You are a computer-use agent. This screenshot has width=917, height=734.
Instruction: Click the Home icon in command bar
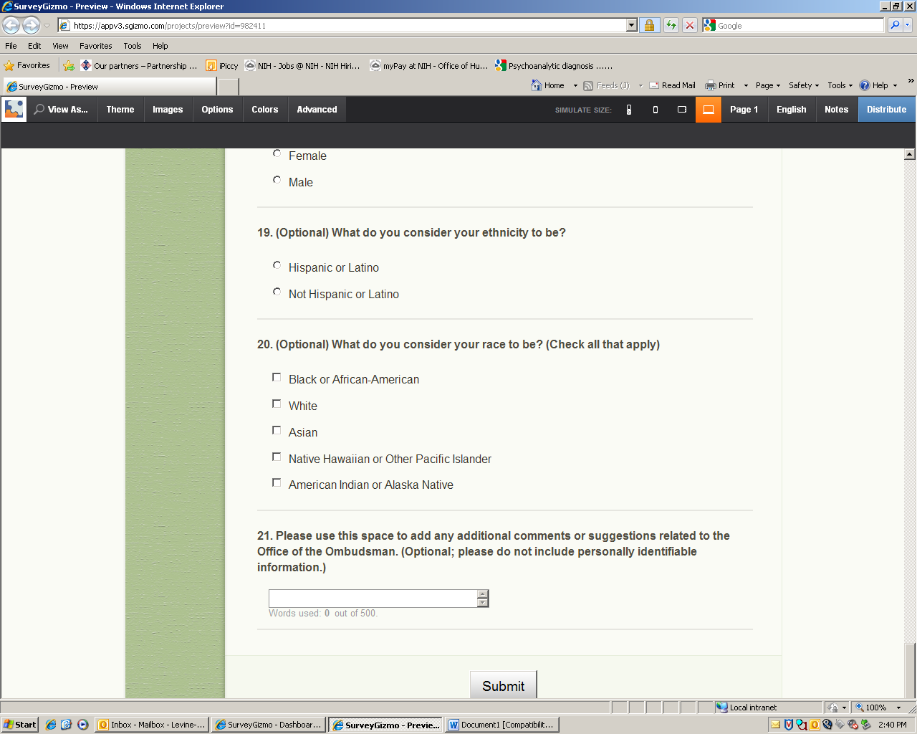coord(548,85)
